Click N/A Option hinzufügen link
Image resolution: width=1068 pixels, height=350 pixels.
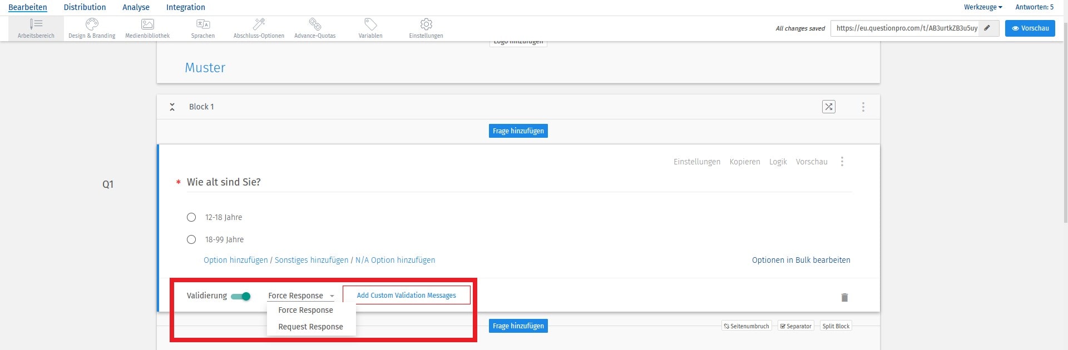pos(395,260)
